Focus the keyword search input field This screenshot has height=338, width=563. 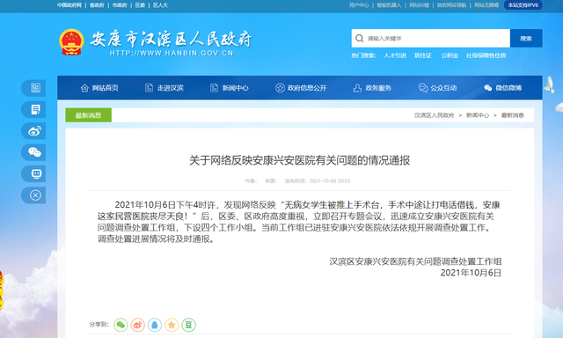430,39
